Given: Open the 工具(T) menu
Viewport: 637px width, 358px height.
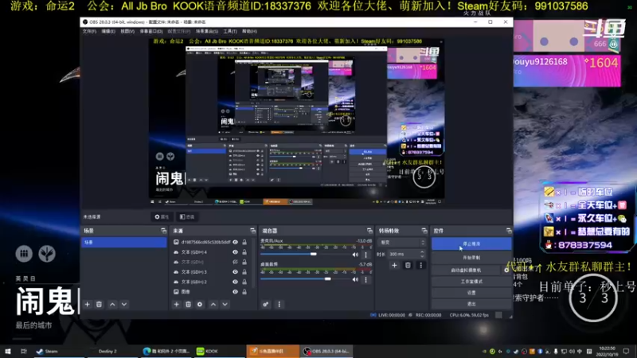Looking at the screenshot, I should coord(230,31).
